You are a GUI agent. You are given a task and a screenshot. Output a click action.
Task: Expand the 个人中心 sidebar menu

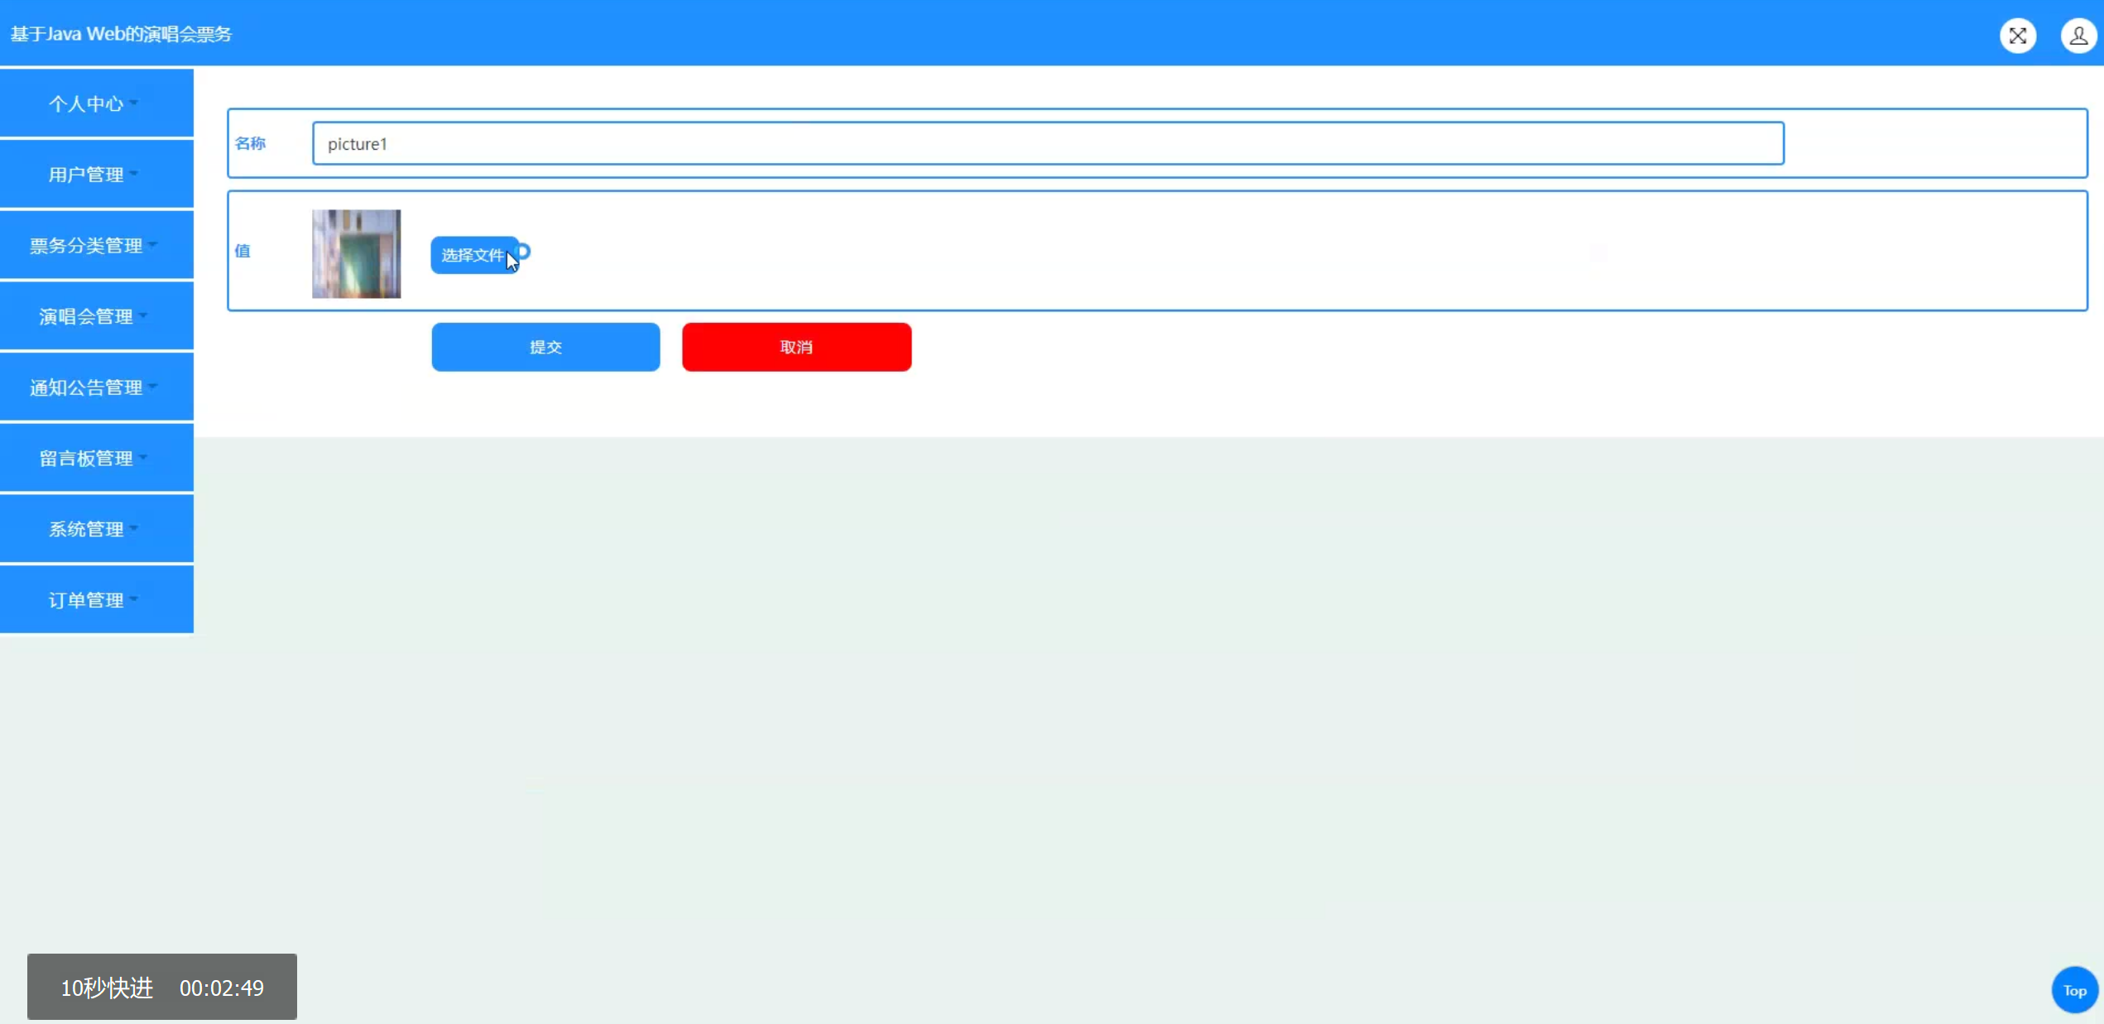click(x=96, y=103)
